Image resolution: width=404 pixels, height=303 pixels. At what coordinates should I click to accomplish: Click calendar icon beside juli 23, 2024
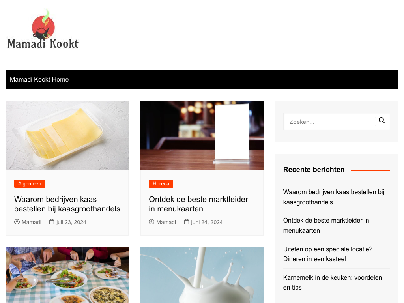click(x=52, y=222)
